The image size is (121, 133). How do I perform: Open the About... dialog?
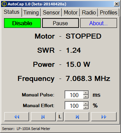click(99, 23)
